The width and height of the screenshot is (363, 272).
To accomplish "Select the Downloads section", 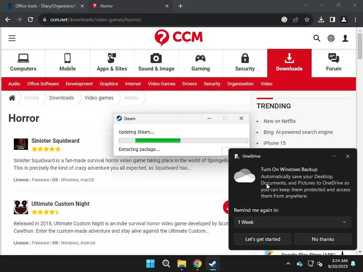I will tap(289, 63).
